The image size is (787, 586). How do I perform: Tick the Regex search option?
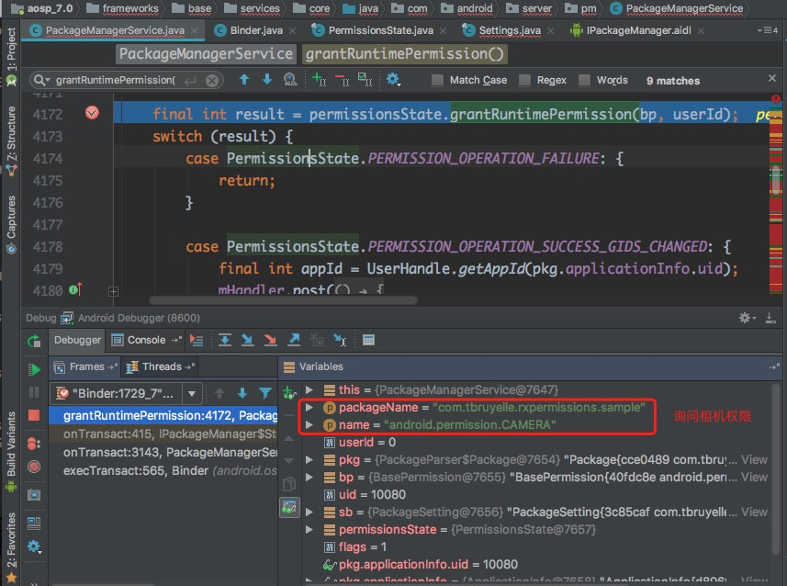tap(525, 81)
